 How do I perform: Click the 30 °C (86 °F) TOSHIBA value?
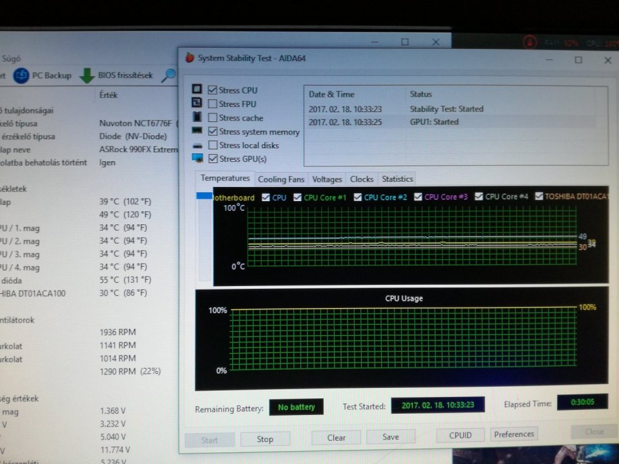(x=123, y=293)
